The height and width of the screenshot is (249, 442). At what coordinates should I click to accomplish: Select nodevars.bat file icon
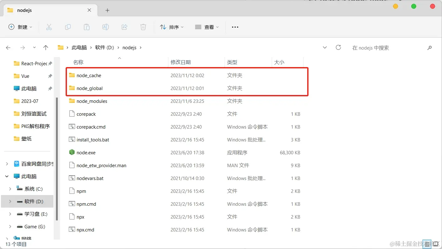(72, 178)
